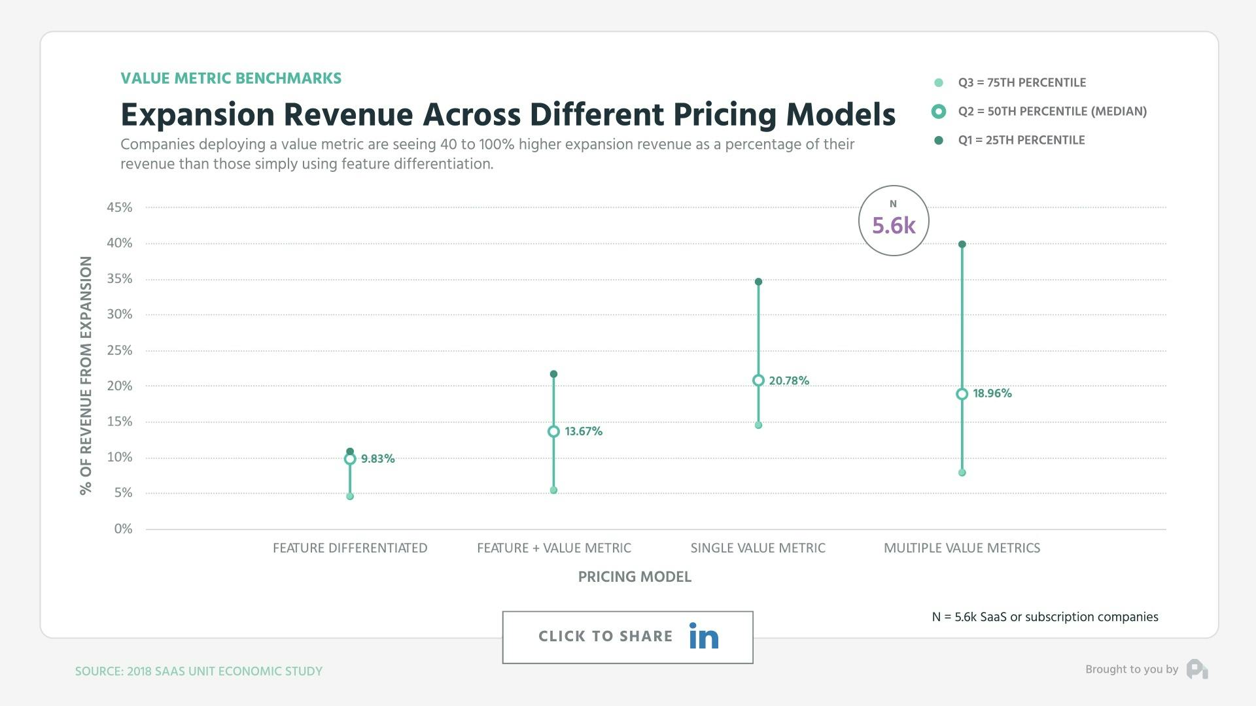Select the Single Value Metric category label
Viewport: 1256px width, 706px height.
758,548
